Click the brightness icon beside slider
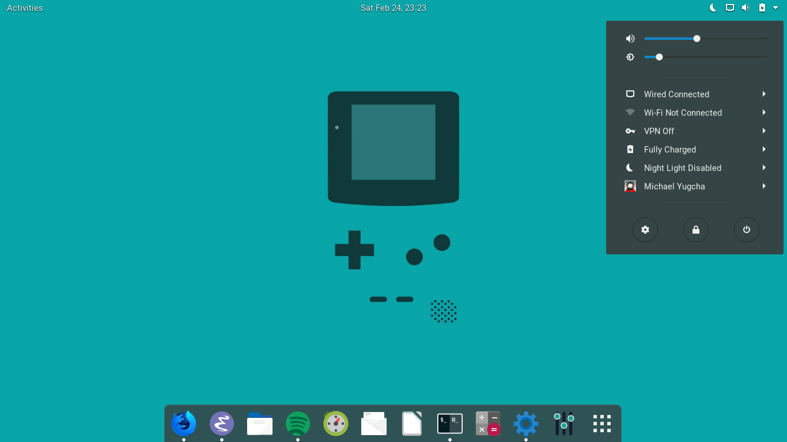787x442 pixels. click(630, 57)
